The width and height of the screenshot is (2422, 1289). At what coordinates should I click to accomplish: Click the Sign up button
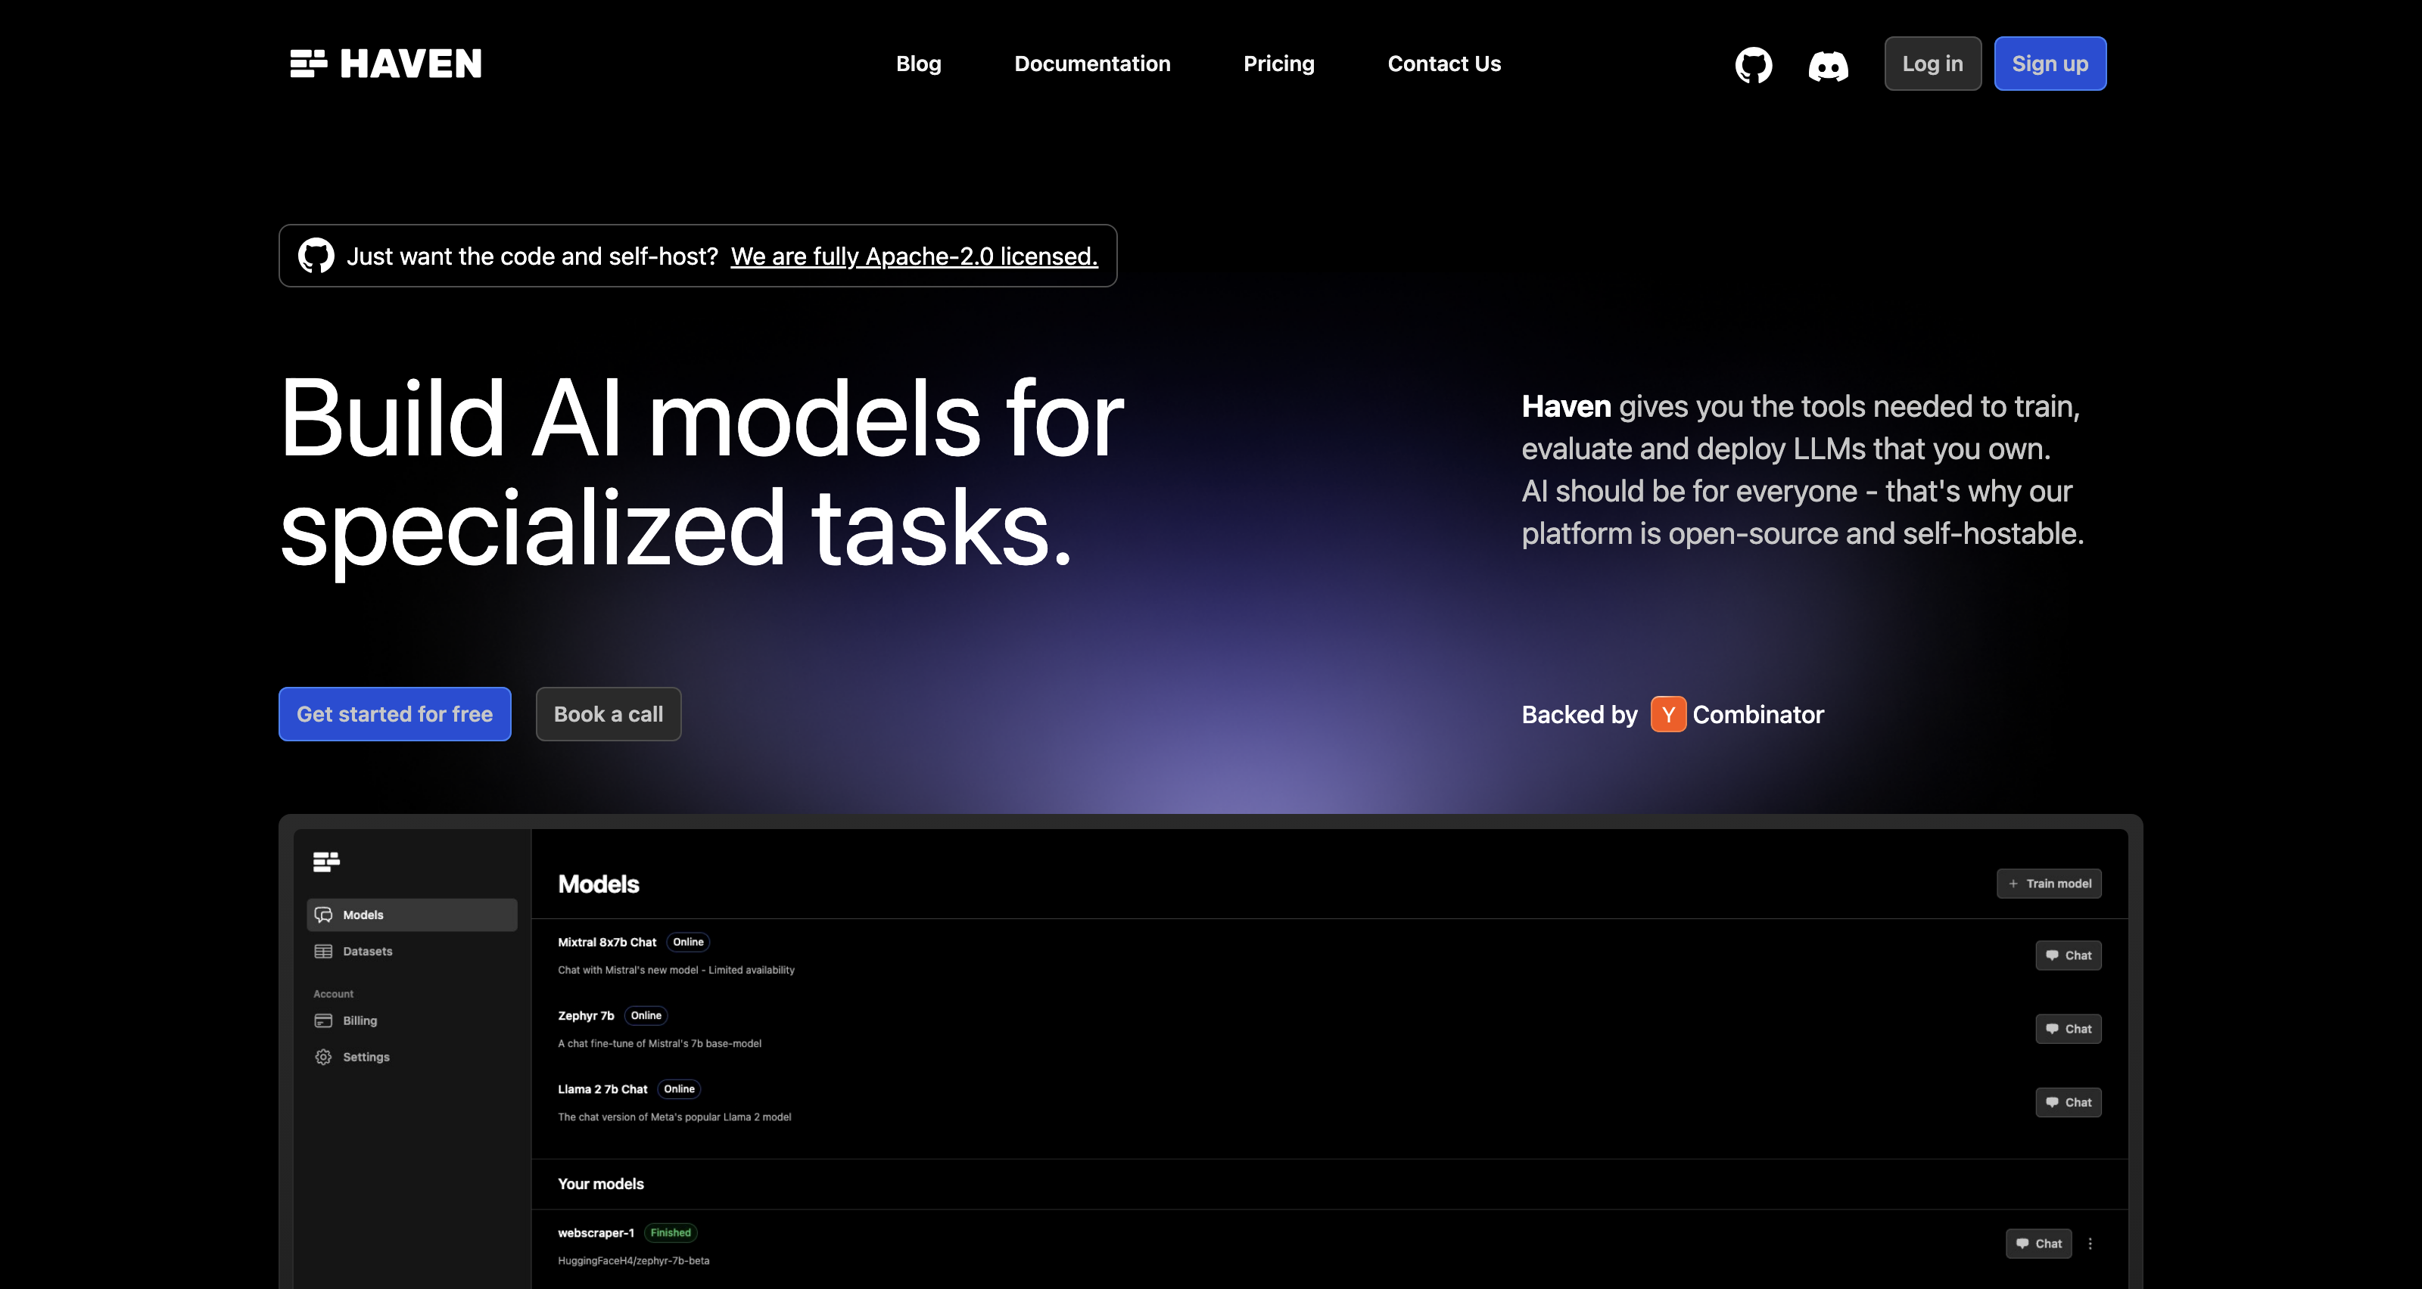(x=2050, y=64)
